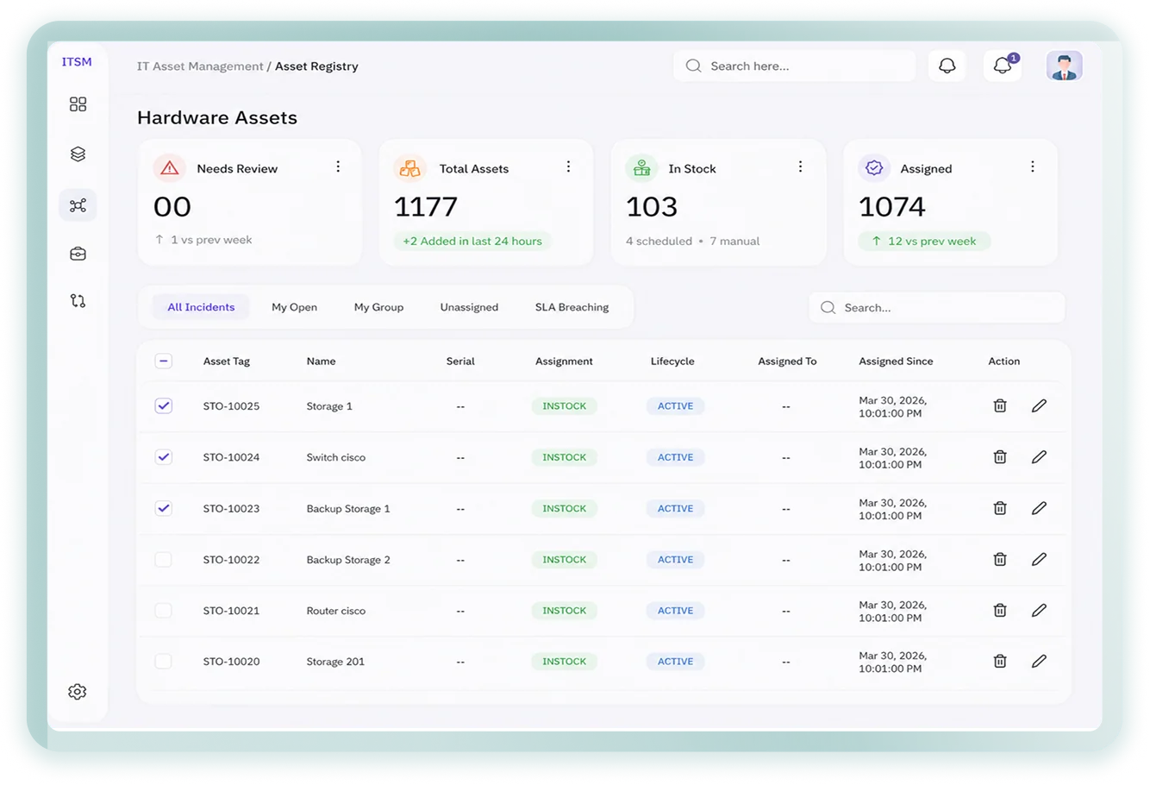Select the network nodes icon in sidebar

(78, 205)
